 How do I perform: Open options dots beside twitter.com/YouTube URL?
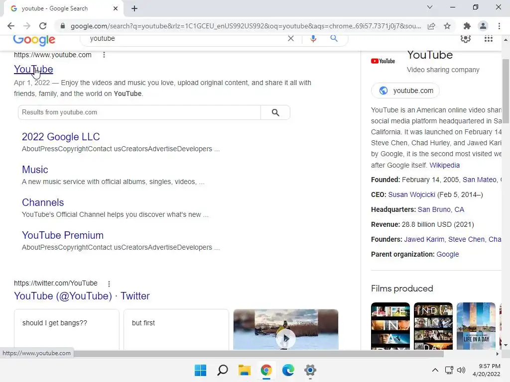tap(109, 284)
